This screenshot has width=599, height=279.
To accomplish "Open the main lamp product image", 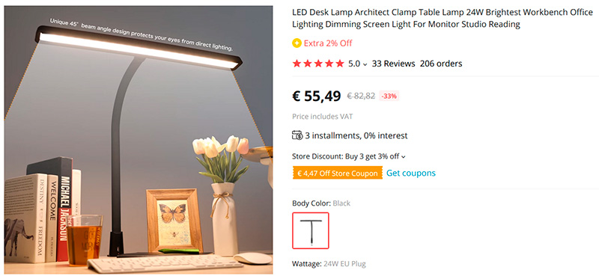I will click(x=139, y=140).
